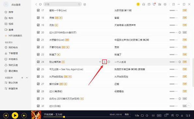Favorite the current song with heart icon
The height and width of the screenshot is (119, 194).
(x=177, y=115)
